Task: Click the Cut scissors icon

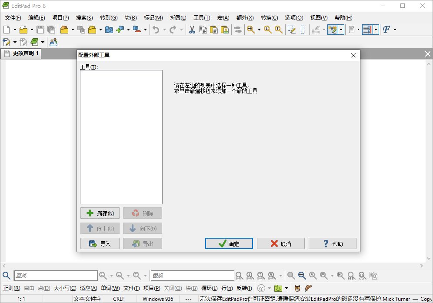Action: click(x=192, y=30)
